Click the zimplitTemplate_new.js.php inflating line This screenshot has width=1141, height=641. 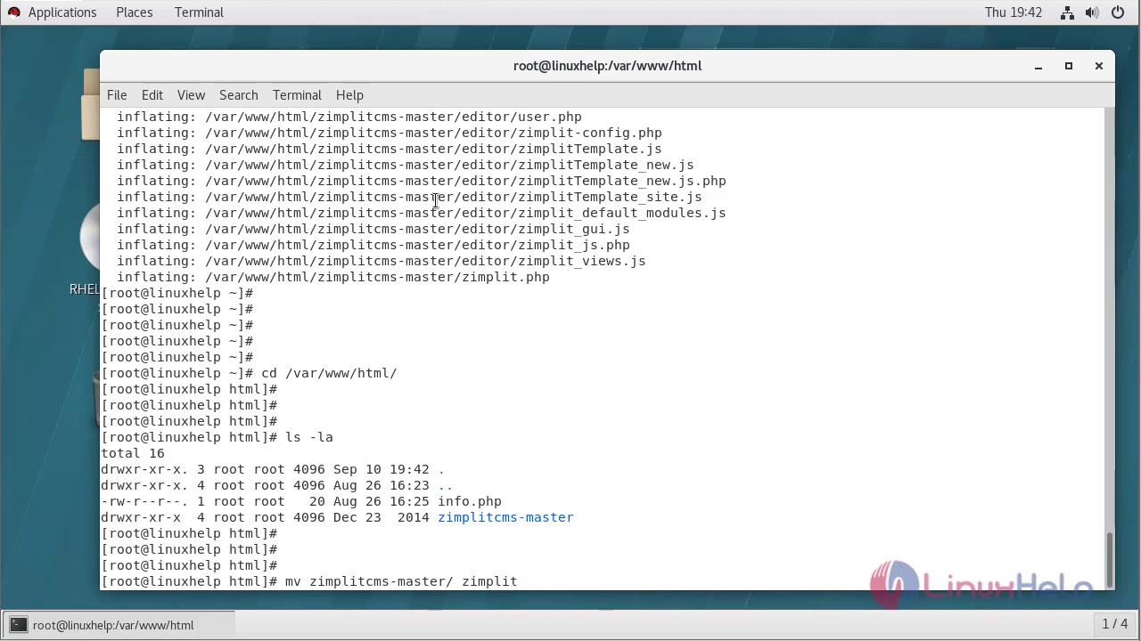[422, 181]
